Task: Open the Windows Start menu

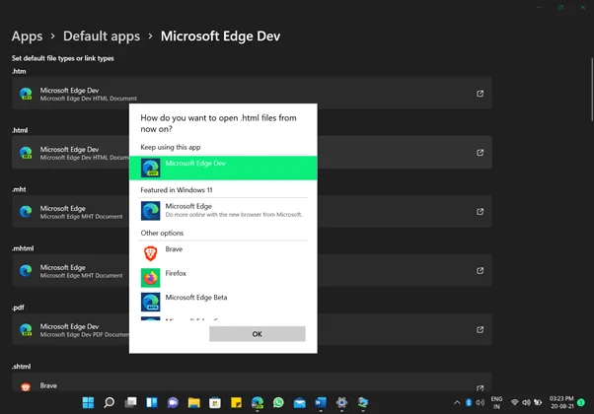Action: pyautogui.click(x=88, y=402)
